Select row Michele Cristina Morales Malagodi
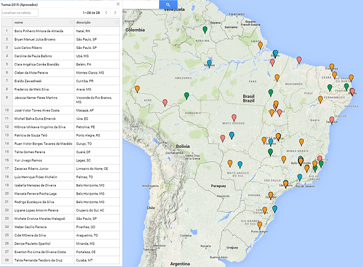363x267 pixels. [60, 219]
